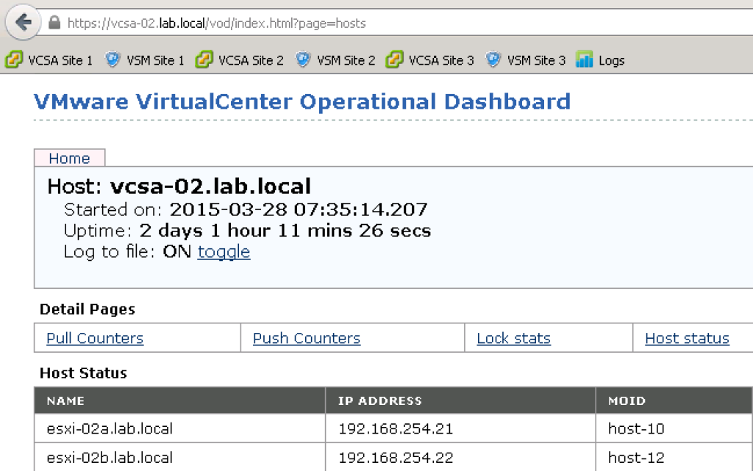
Task: Click the Uptime value 2 days 1 hour
Action: (205, 231)
